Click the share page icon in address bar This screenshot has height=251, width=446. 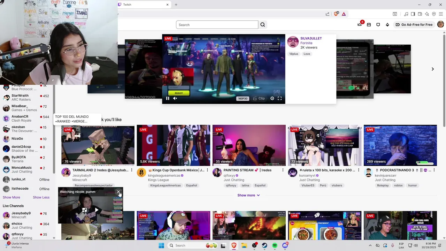328,14
